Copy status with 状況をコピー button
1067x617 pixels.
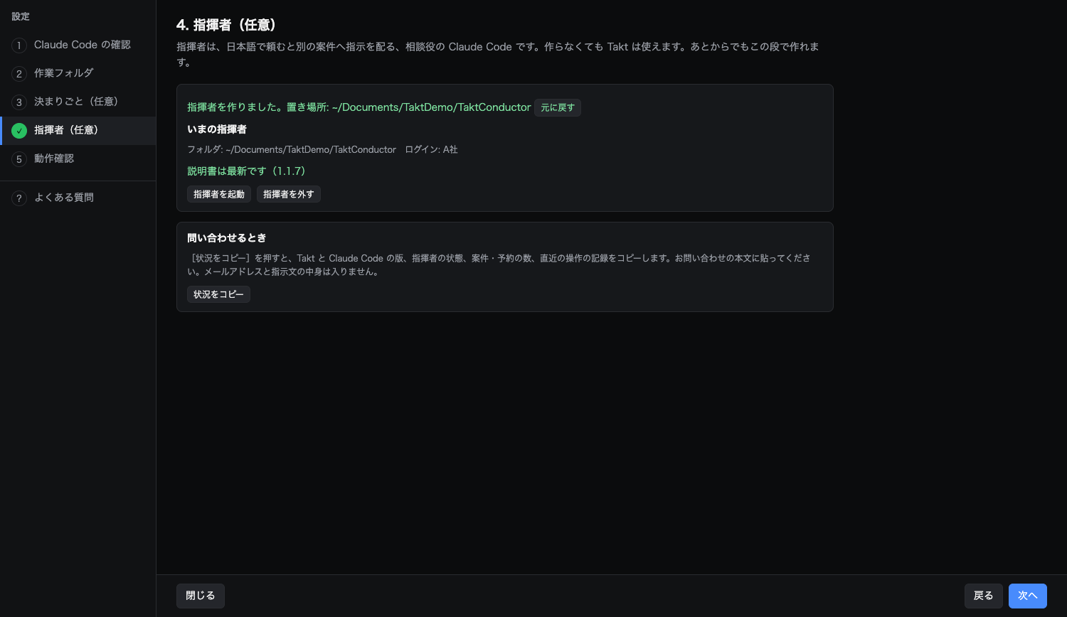(218, 294)
